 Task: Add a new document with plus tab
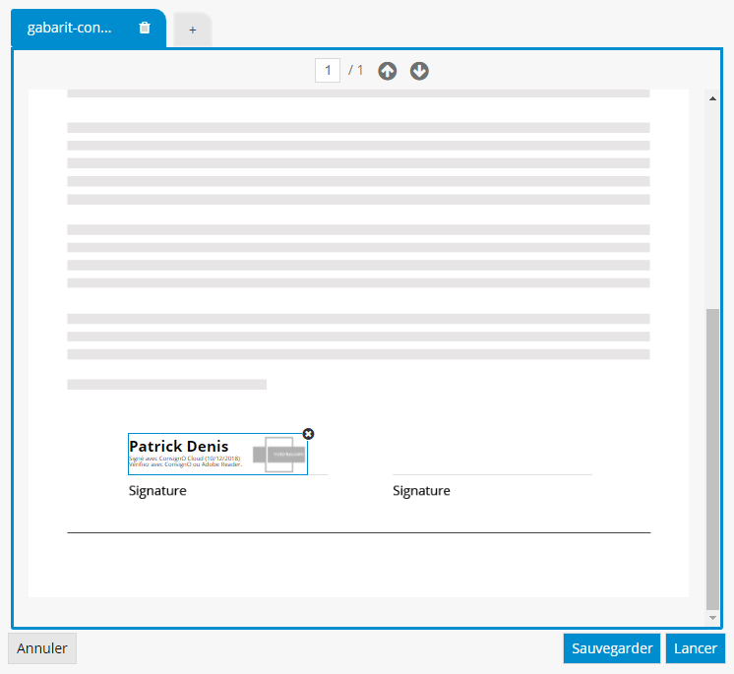coord(193,31)
